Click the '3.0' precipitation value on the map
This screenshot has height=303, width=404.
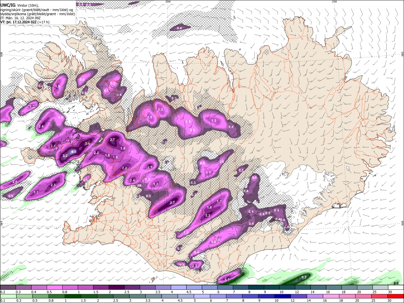pyautogui.click(x=87, y=143)
